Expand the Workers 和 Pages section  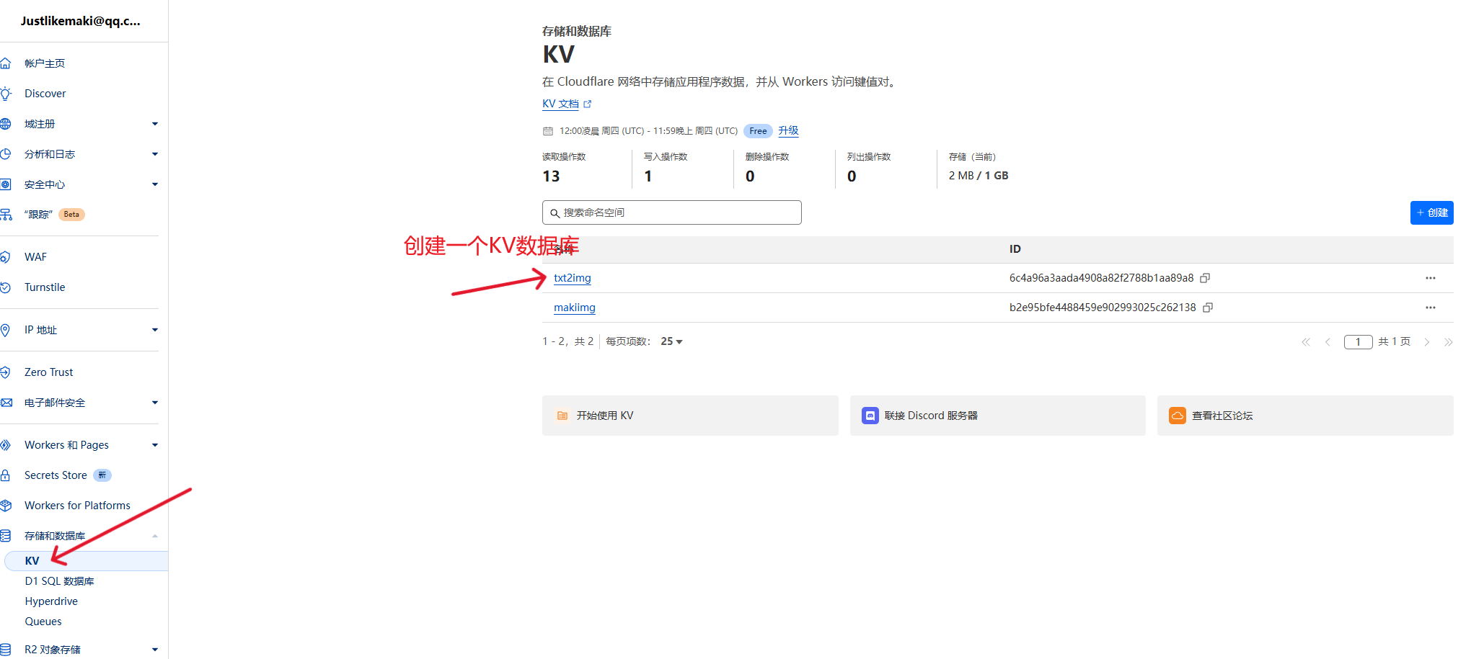tap(155, 445)
